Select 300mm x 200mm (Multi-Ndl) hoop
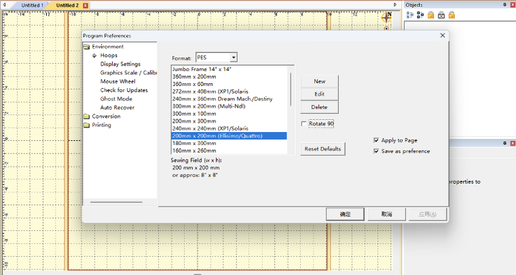Image resolution: width=516 pixels, height=275 pixels. pyautogui.click(x=229, y=106)
